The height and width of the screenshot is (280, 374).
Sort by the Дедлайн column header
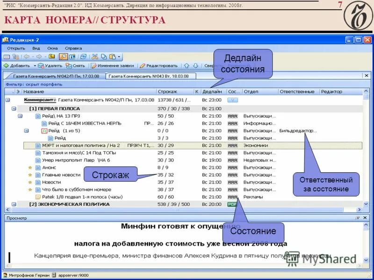click(x=214, y=91)
